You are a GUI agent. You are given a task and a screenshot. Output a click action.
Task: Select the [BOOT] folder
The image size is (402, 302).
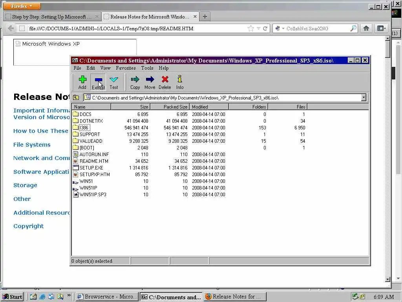84,148
